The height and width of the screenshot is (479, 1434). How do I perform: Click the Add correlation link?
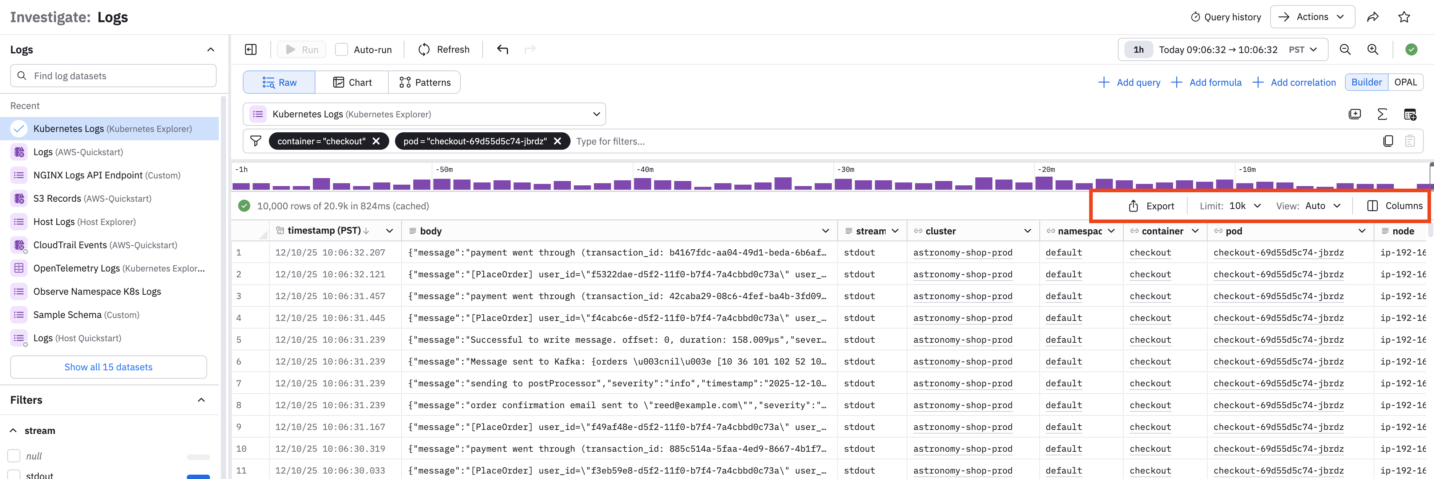(1294, 82)
